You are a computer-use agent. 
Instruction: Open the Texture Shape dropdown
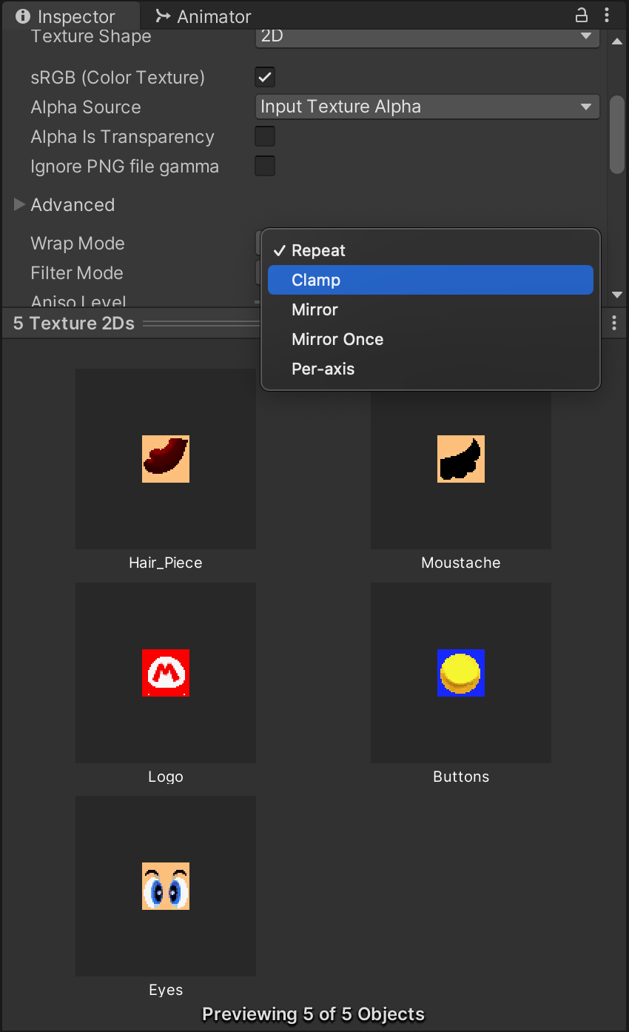pyautogui.click(x=427, y=36)
